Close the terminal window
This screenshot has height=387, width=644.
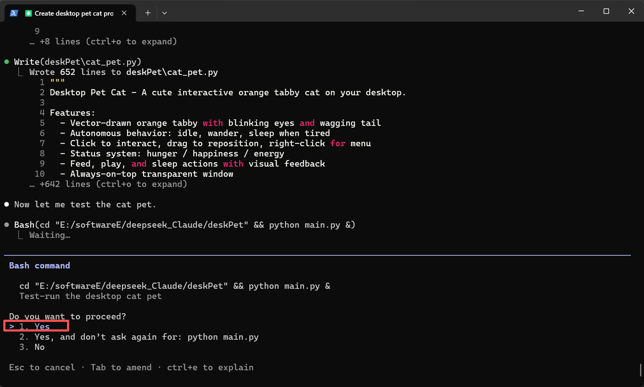[631, 11]
